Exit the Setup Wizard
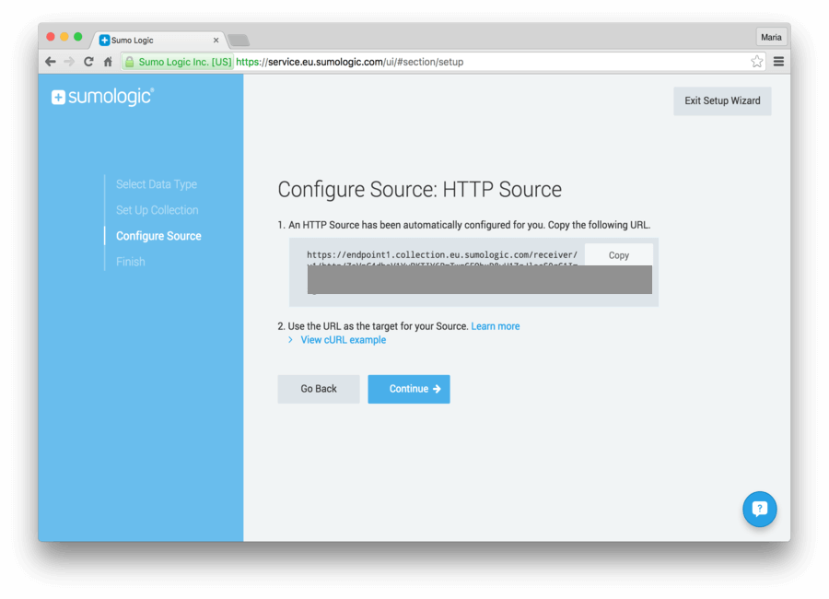The height and width of the screenshot is (599, 829). pos(722,101)
